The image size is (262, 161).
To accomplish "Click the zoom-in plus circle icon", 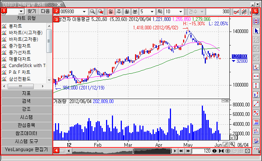I will (x=228, y=151).
